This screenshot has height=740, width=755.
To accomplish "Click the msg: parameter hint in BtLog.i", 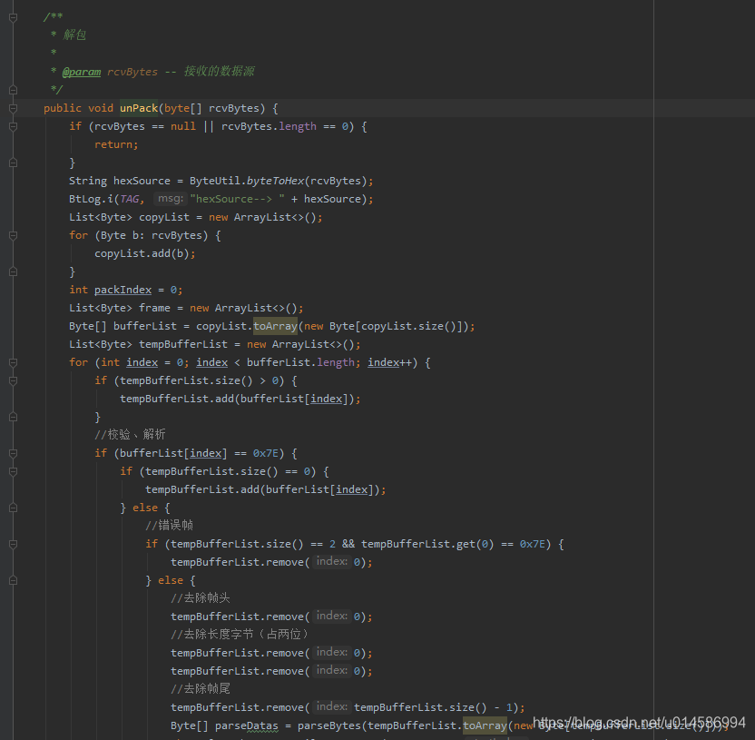I will tap(171, 199).
